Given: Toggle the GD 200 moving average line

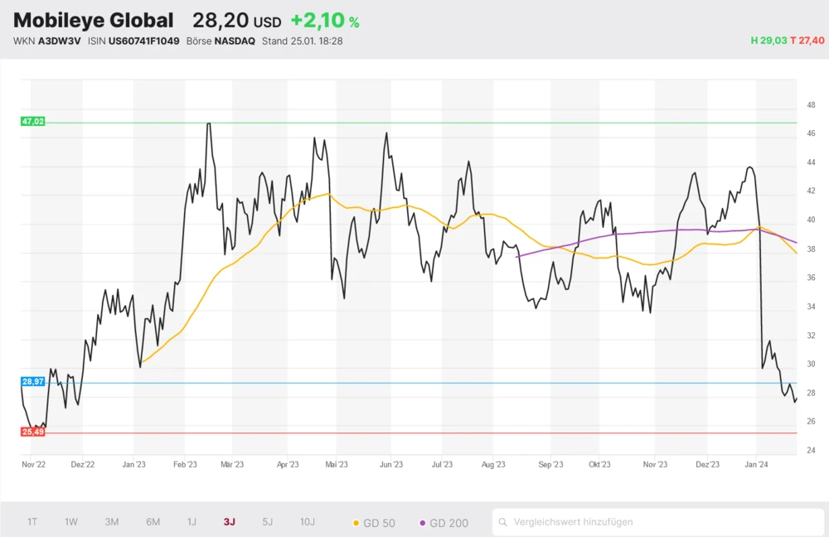Looking at the screenshot, I should pyautogui.click(x=444, y=522).
